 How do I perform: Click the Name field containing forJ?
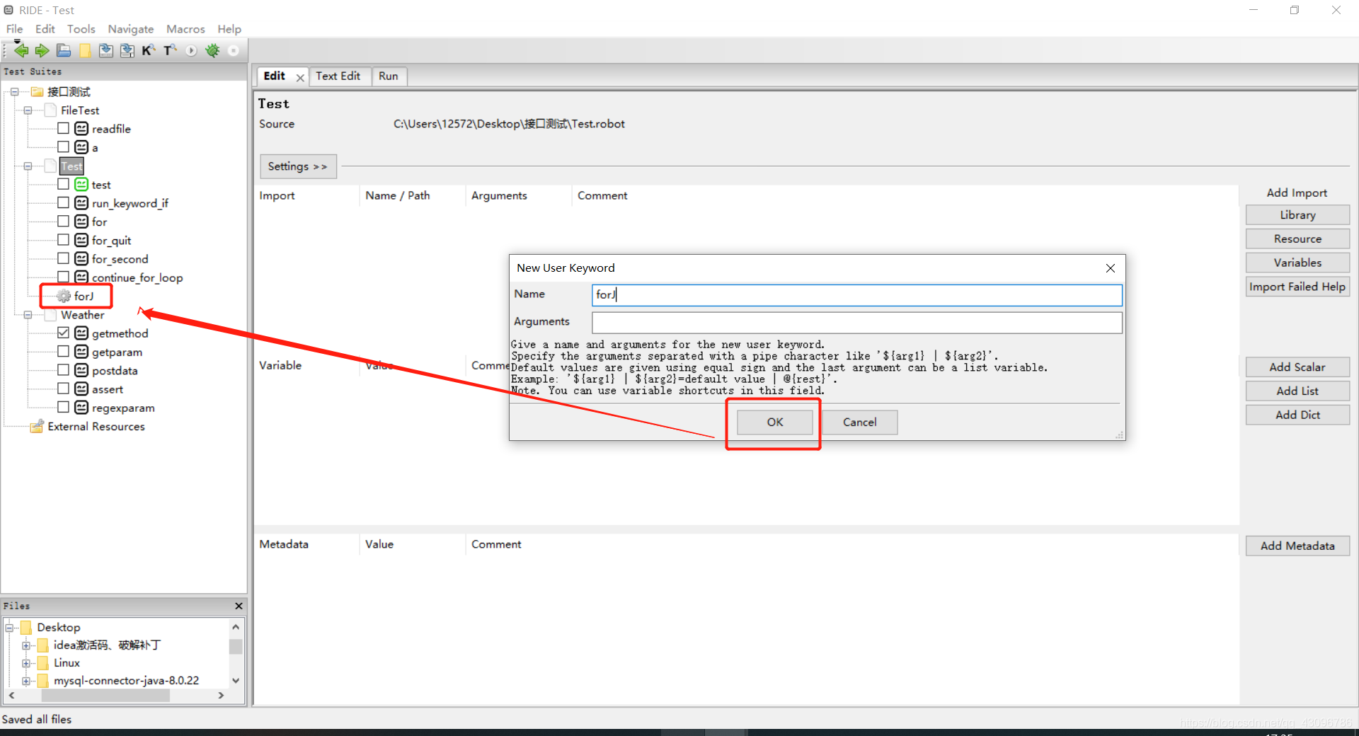coord(856,295)
